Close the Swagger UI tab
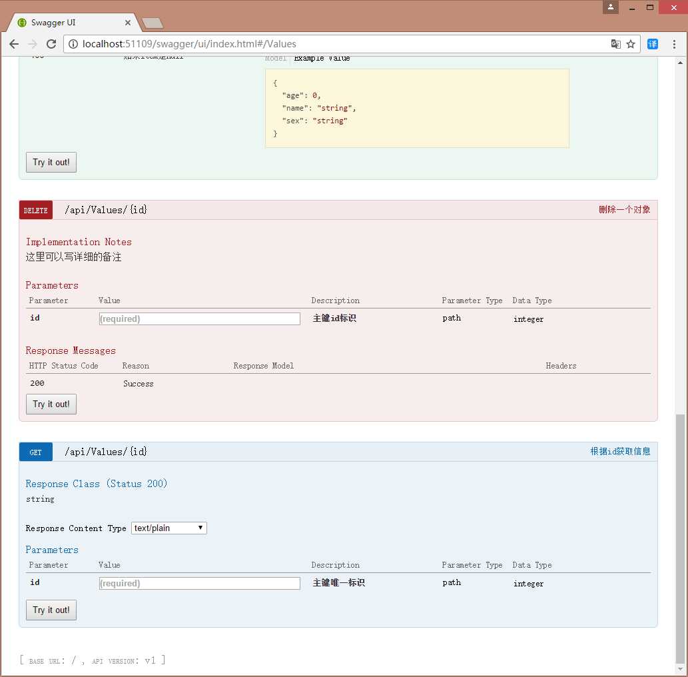This screenshot has height=677, width=688. click(128, 23)
